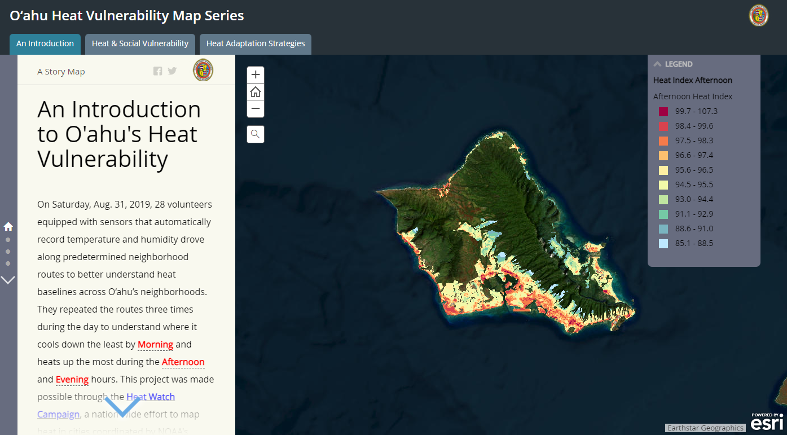Screen dimensions: 787x435
Task: Click the Evening link
Action: [x=72, y=379]
